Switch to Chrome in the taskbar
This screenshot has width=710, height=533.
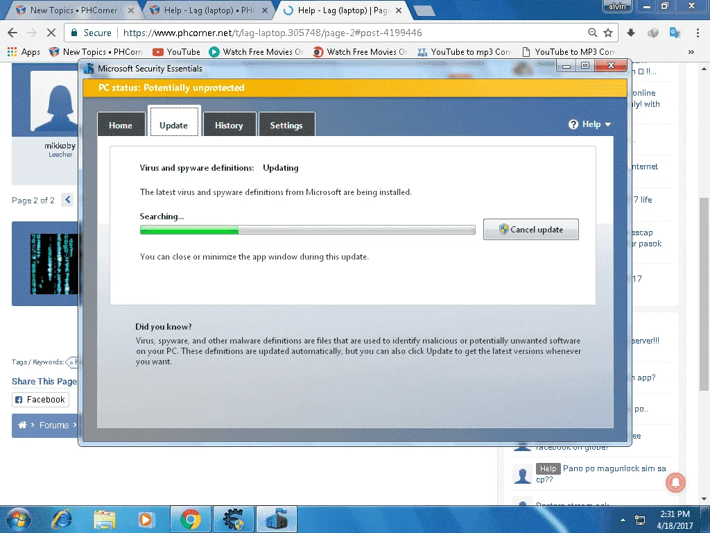(191, 519)
